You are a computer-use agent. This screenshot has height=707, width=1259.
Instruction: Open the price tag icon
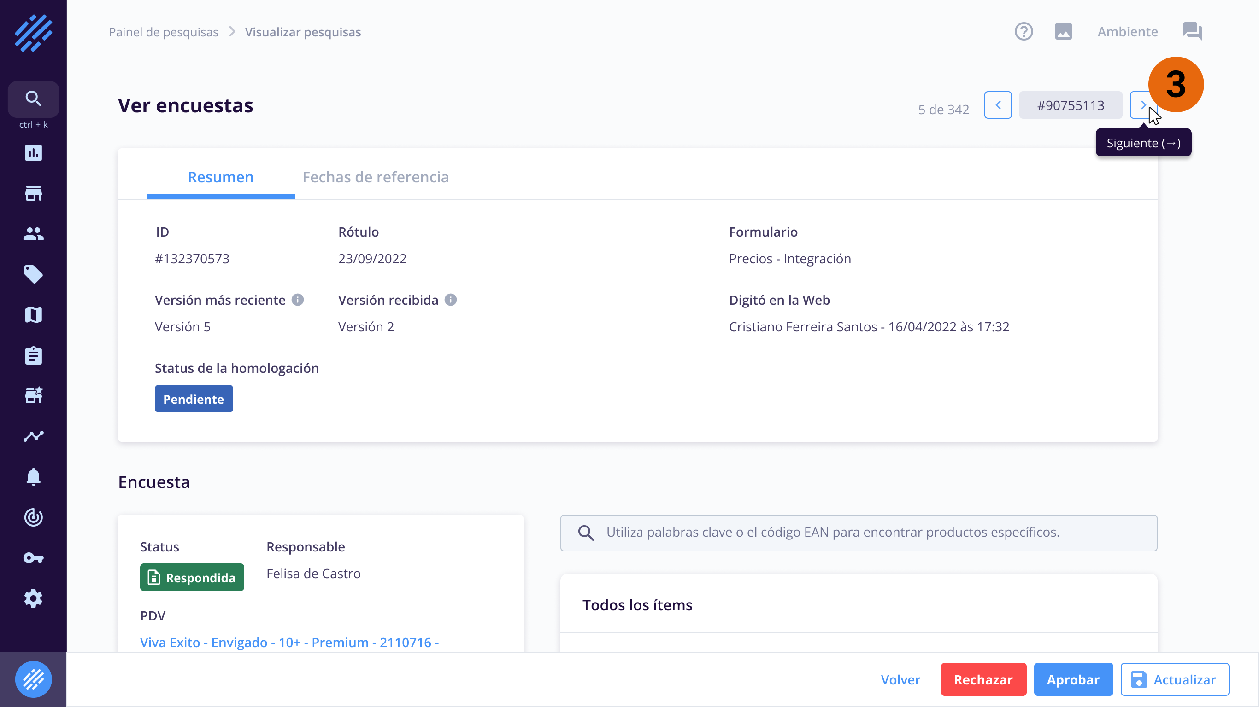coord(33,274)
